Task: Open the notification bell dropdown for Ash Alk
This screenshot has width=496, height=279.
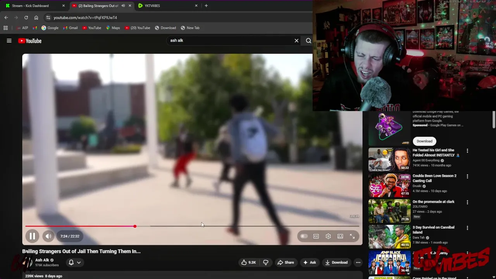Action: [x=74, y=262]
